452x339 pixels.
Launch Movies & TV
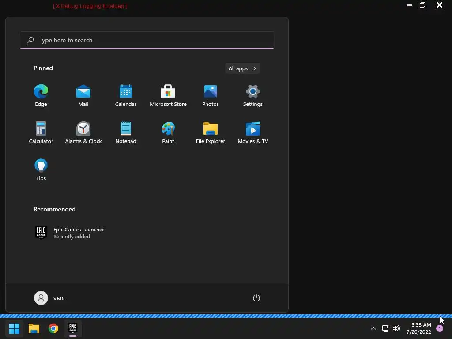coord(253,132)
